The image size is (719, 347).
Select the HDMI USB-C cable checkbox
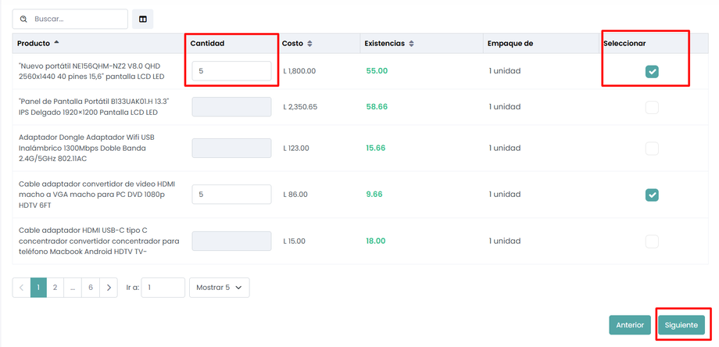(x=652, y=241)
